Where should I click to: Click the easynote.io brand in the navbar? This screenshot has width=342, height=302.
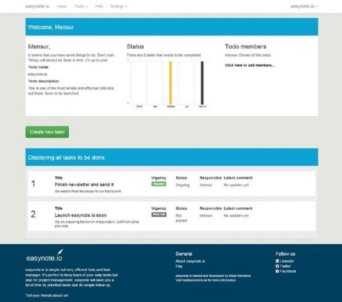[x=37, y=6]
